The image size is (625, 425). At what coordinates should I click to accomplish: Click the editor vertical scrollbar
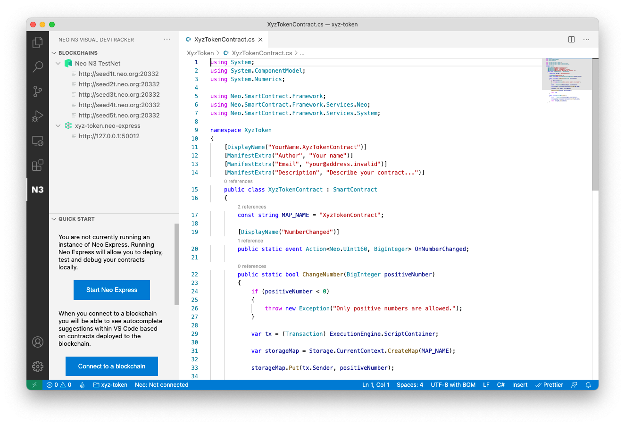(595, 125)
